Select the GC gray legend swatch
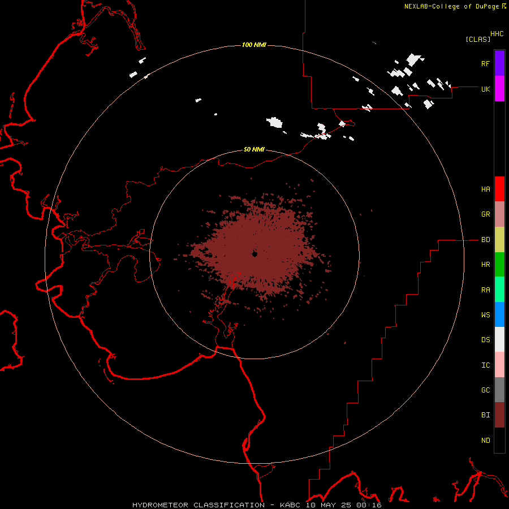This screenshot has height=509, width=509. click(499, 390)
